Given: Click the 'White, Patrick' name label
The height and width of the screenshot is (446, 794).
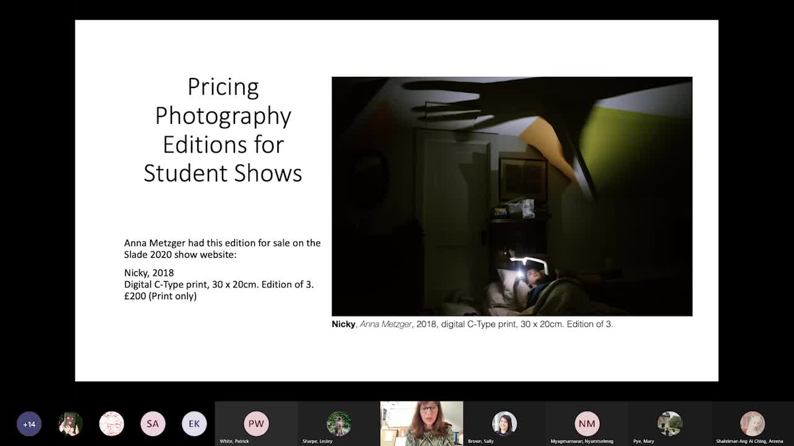Looking at the screenshot, I should tap(233, 441).
